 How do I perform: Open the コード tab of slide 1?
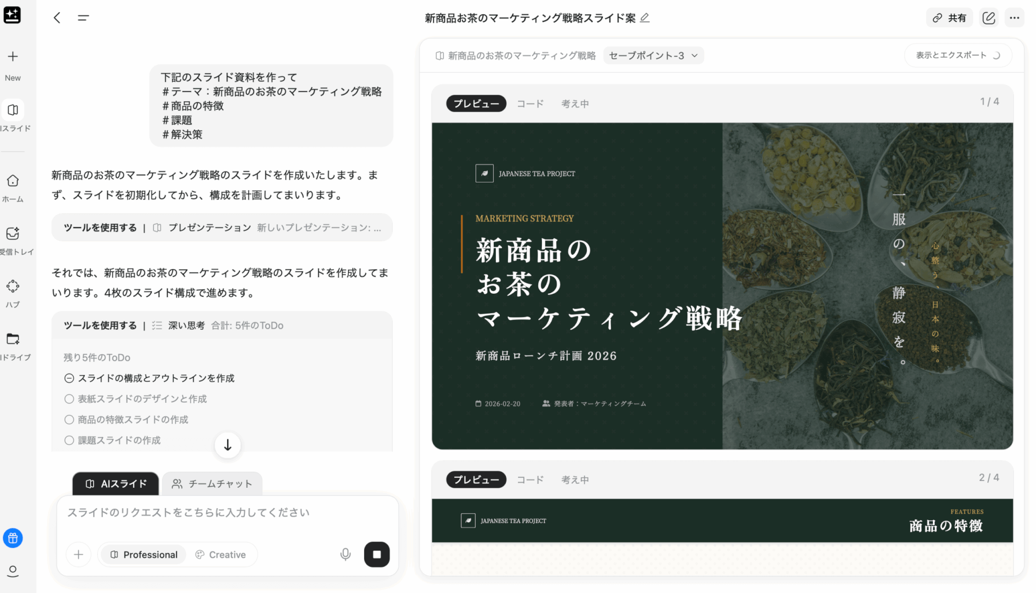(x=530, y=104)
